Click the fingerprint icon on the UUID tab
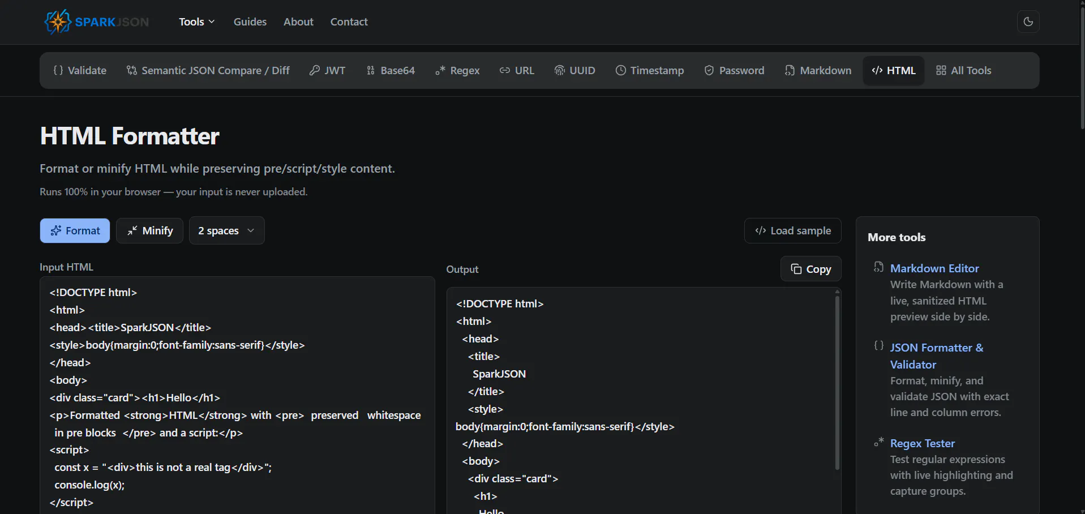Screen dimensions: 1085x514 coord(559,70)
